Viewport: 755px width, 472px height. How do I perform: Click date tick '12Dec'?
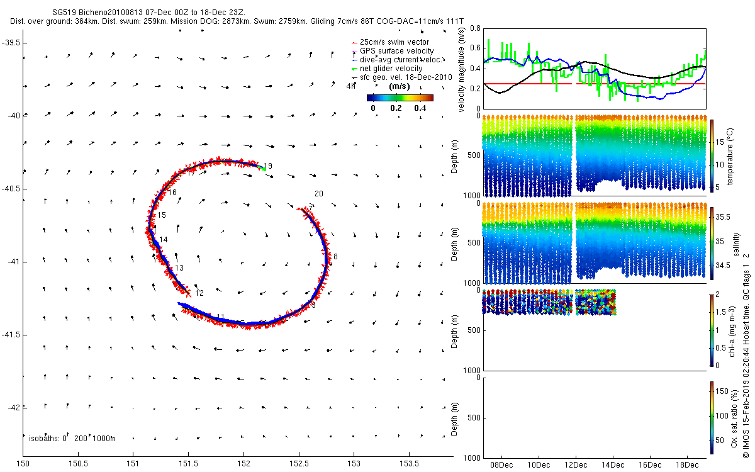pyautogui.click(x=576, y=465)
